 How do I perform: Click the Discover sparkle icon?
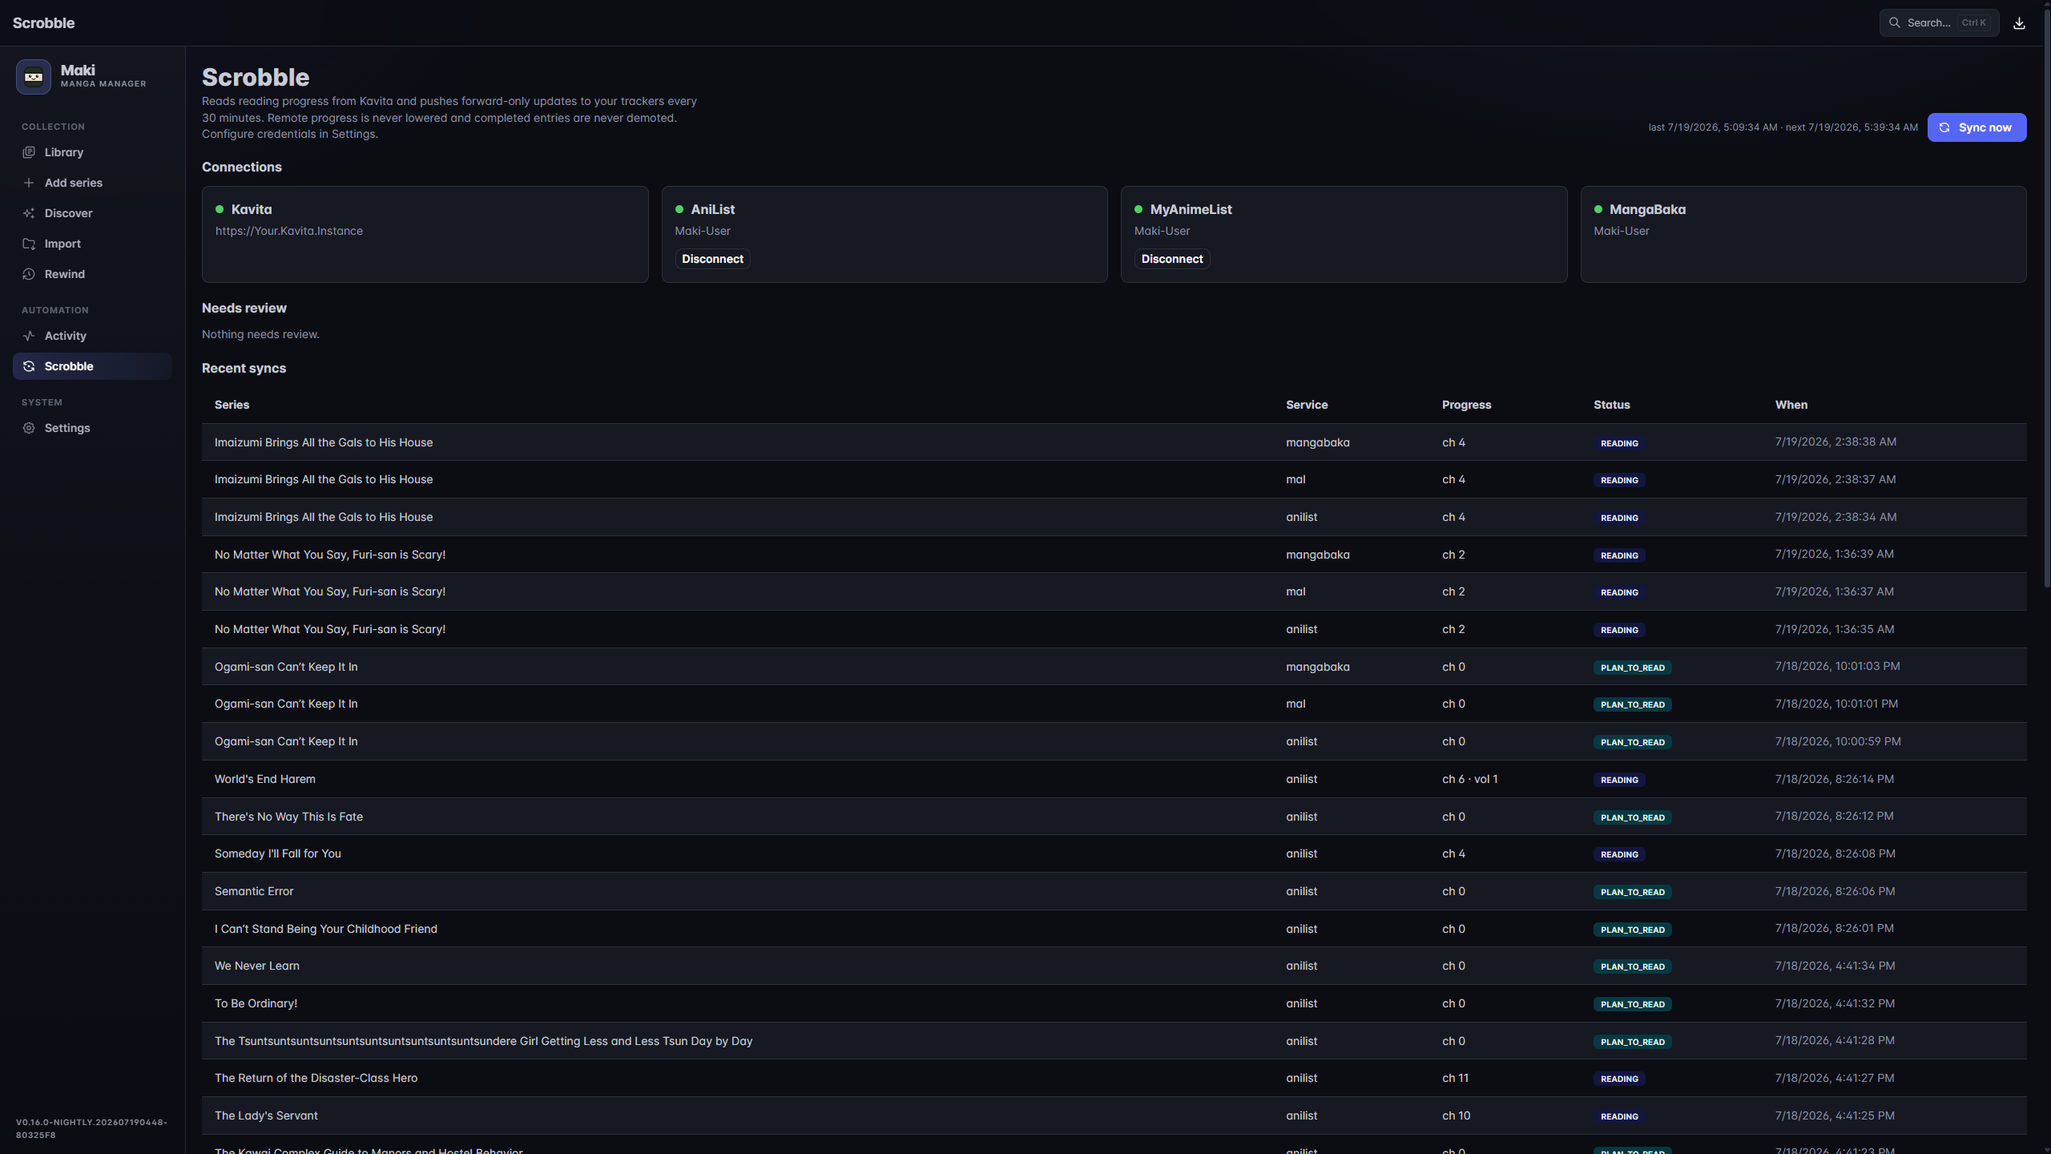[29, 213]
